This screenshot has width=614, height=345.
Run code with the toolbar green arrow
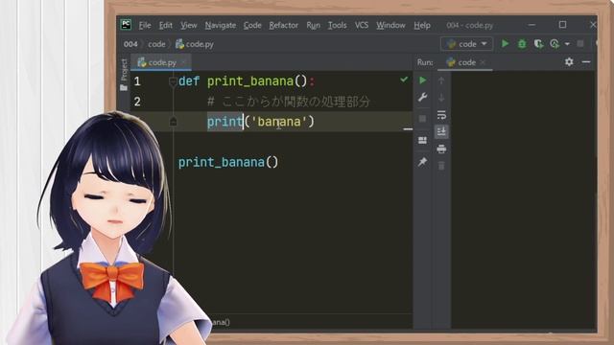[506, 44]
